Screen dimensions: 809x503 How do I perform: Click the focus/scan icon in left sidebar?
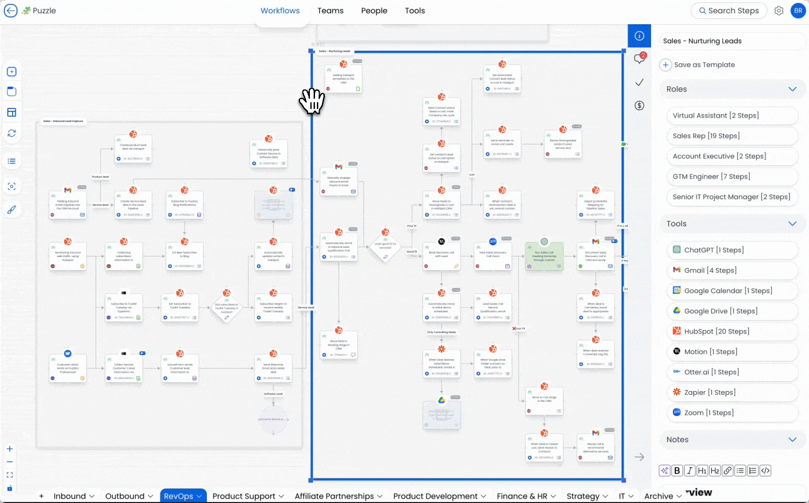[12, 186]
